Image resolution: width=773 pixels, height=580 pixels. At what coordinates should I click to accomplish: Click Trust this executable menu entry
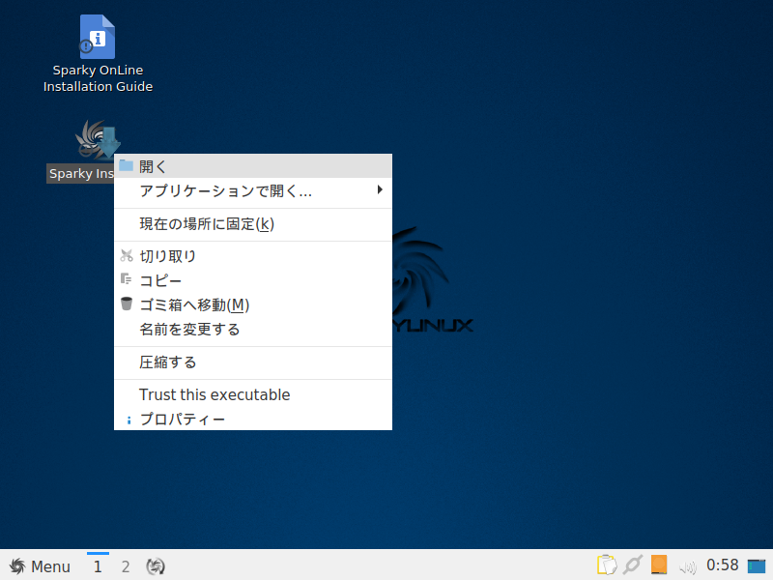click(x=253, y=395)
